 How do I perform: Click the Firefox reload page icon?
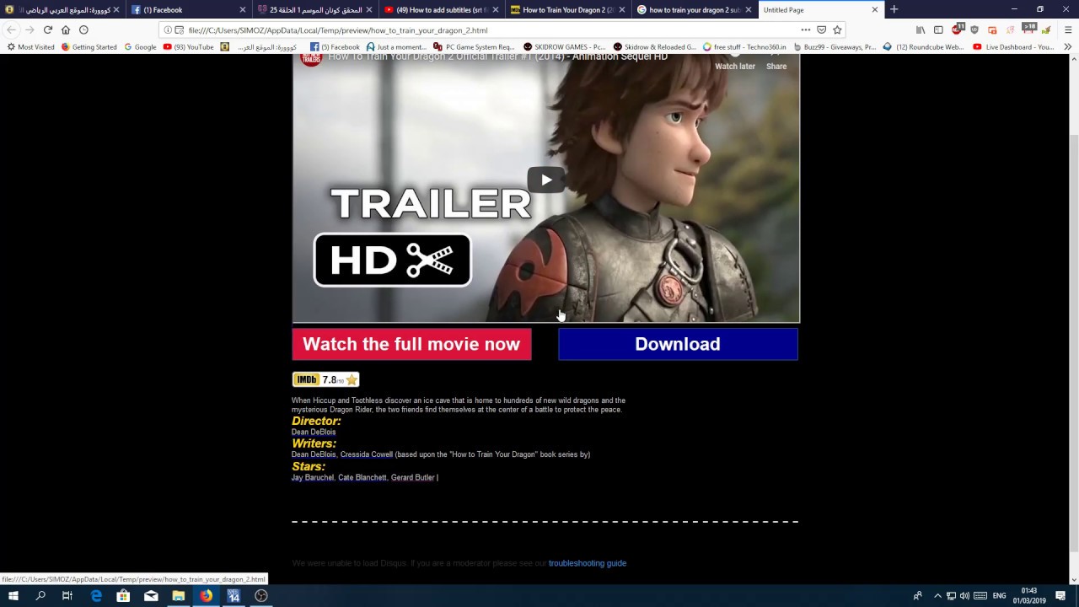coord(47,30)
